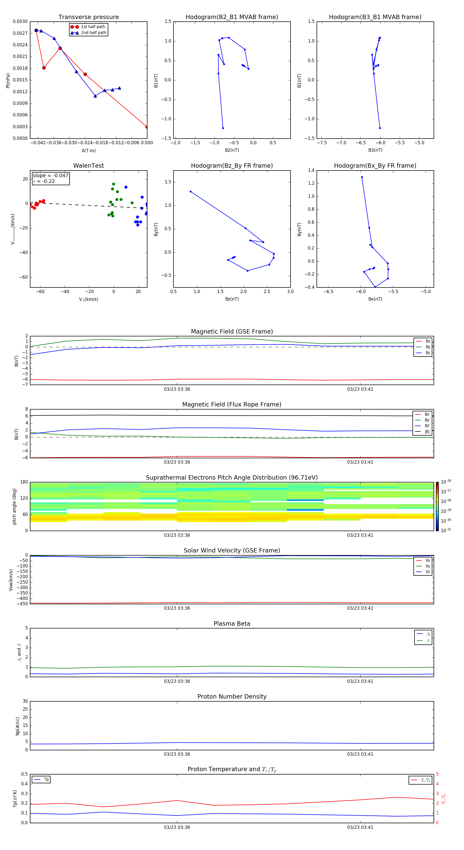Viewport: 464px width, 850px height.
Task: Click the "Solar Wind Velocity (GSE Frame)" title
Action: (232, 551)
